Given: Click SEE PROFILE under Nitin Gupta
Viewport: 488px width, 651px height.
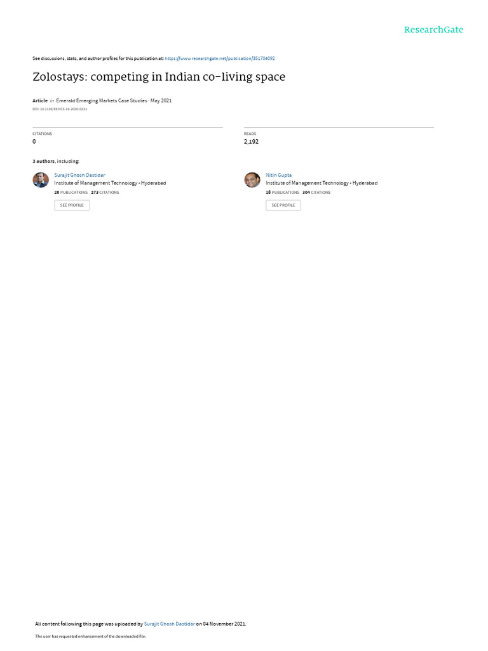Looking at the screenshot, I should [283, 205].
